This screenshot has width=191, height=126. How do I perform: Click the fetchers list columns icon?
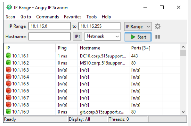pos(158,37)
